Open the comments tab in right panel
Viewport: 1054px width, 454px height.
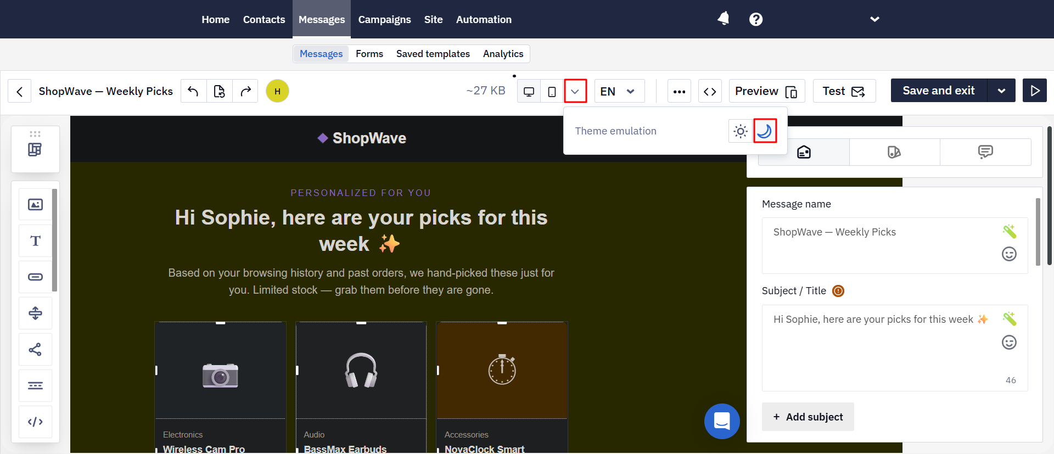pyautogui.click(x=985, y=152)
